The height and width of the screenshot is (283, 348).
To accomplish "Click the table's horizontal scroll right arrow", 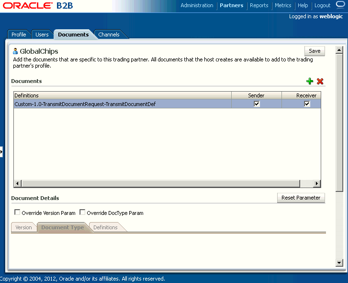I will pos(317,184).
